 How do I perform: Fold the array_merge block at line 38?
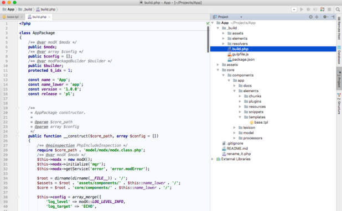click(18, 197)
